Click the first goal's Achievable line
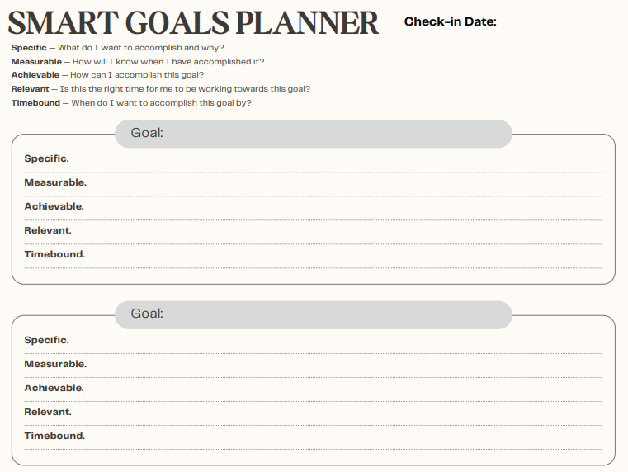Viewport: 628px width, 472px height. [314, 209]
